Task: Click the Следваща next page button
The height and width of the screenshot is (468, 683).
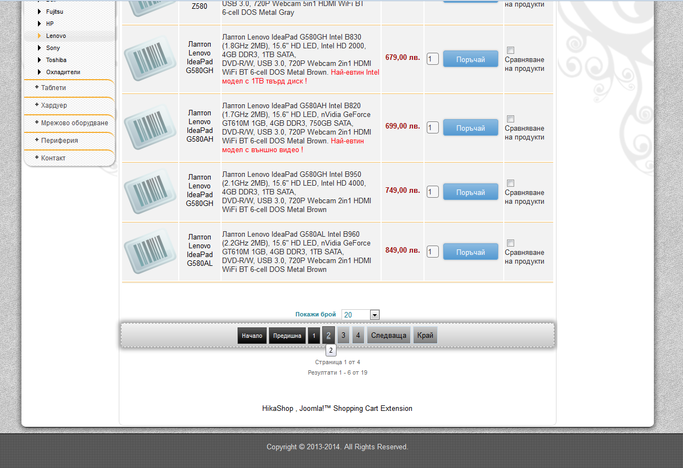Action: pos(389,335)
